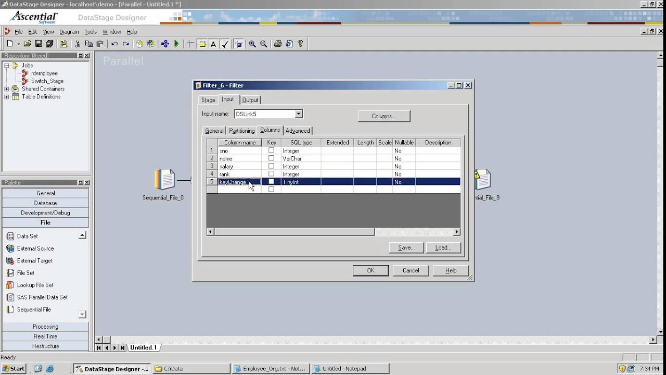Toggle Key checkbox for name column
Image resolution: width=666 pixels, height=375 pixels.
[271, 158]
